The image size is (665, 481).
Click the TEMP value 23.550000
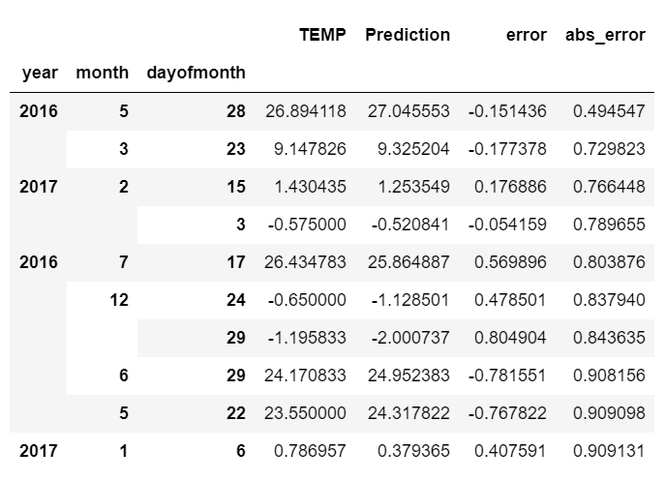click(305, 413)
